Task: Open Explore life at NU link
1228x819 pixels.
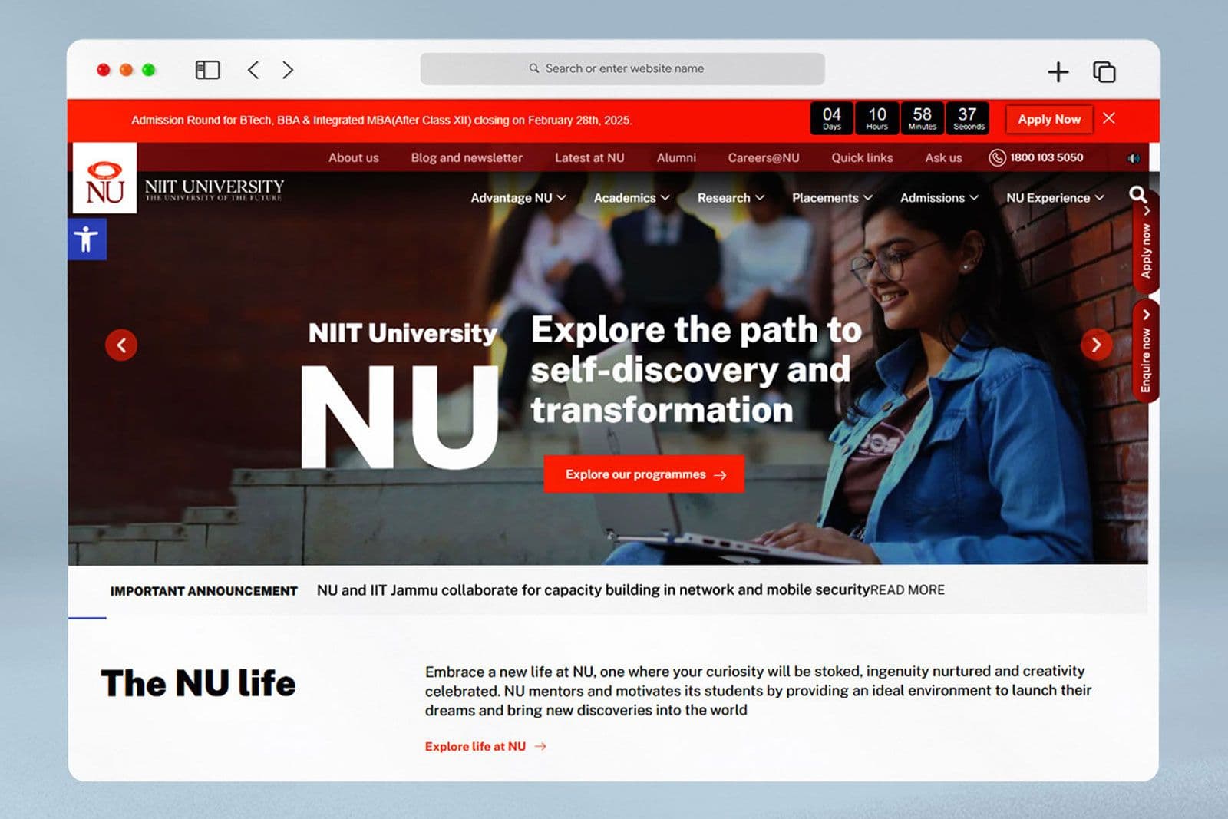Action: click(x=485, y=746)
